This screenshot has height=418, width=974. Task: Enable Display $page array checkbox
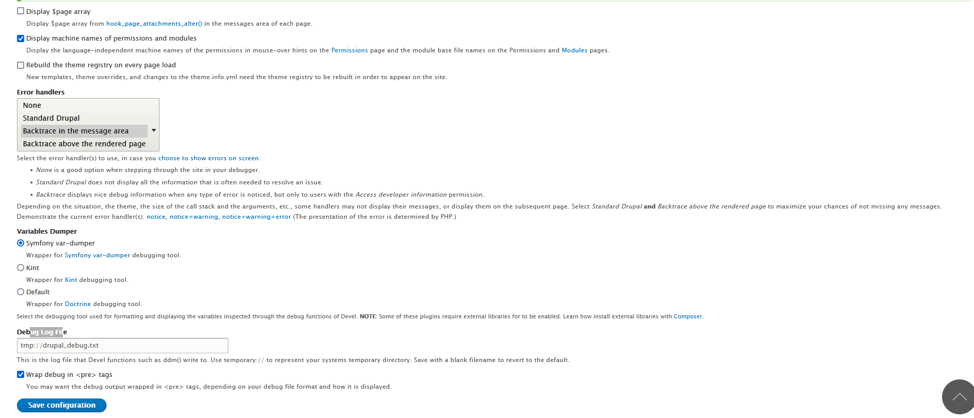point(21,11)
